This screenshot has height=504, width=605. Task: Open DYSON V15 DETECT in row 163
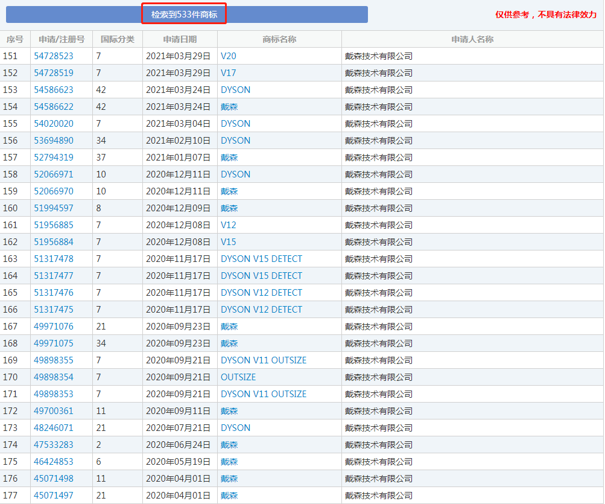261,259
